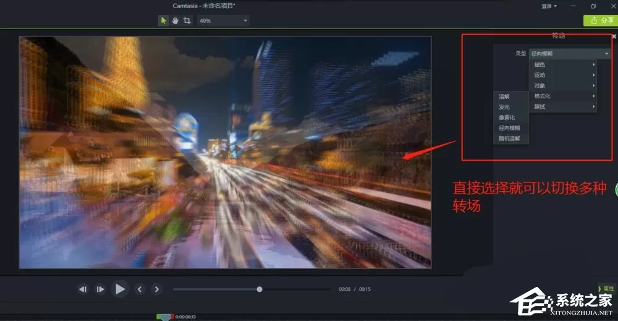The width and height of the screenshot is (618, 321).
Task: Activate the hand pan tool
Action: coord(175,20)
